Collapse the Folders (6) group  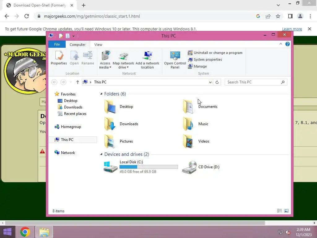point(101,94)
